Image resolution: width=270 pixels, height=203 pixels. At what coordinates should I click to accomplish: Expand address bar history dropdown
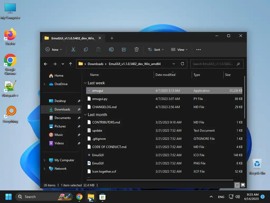[x=174, y=64]
